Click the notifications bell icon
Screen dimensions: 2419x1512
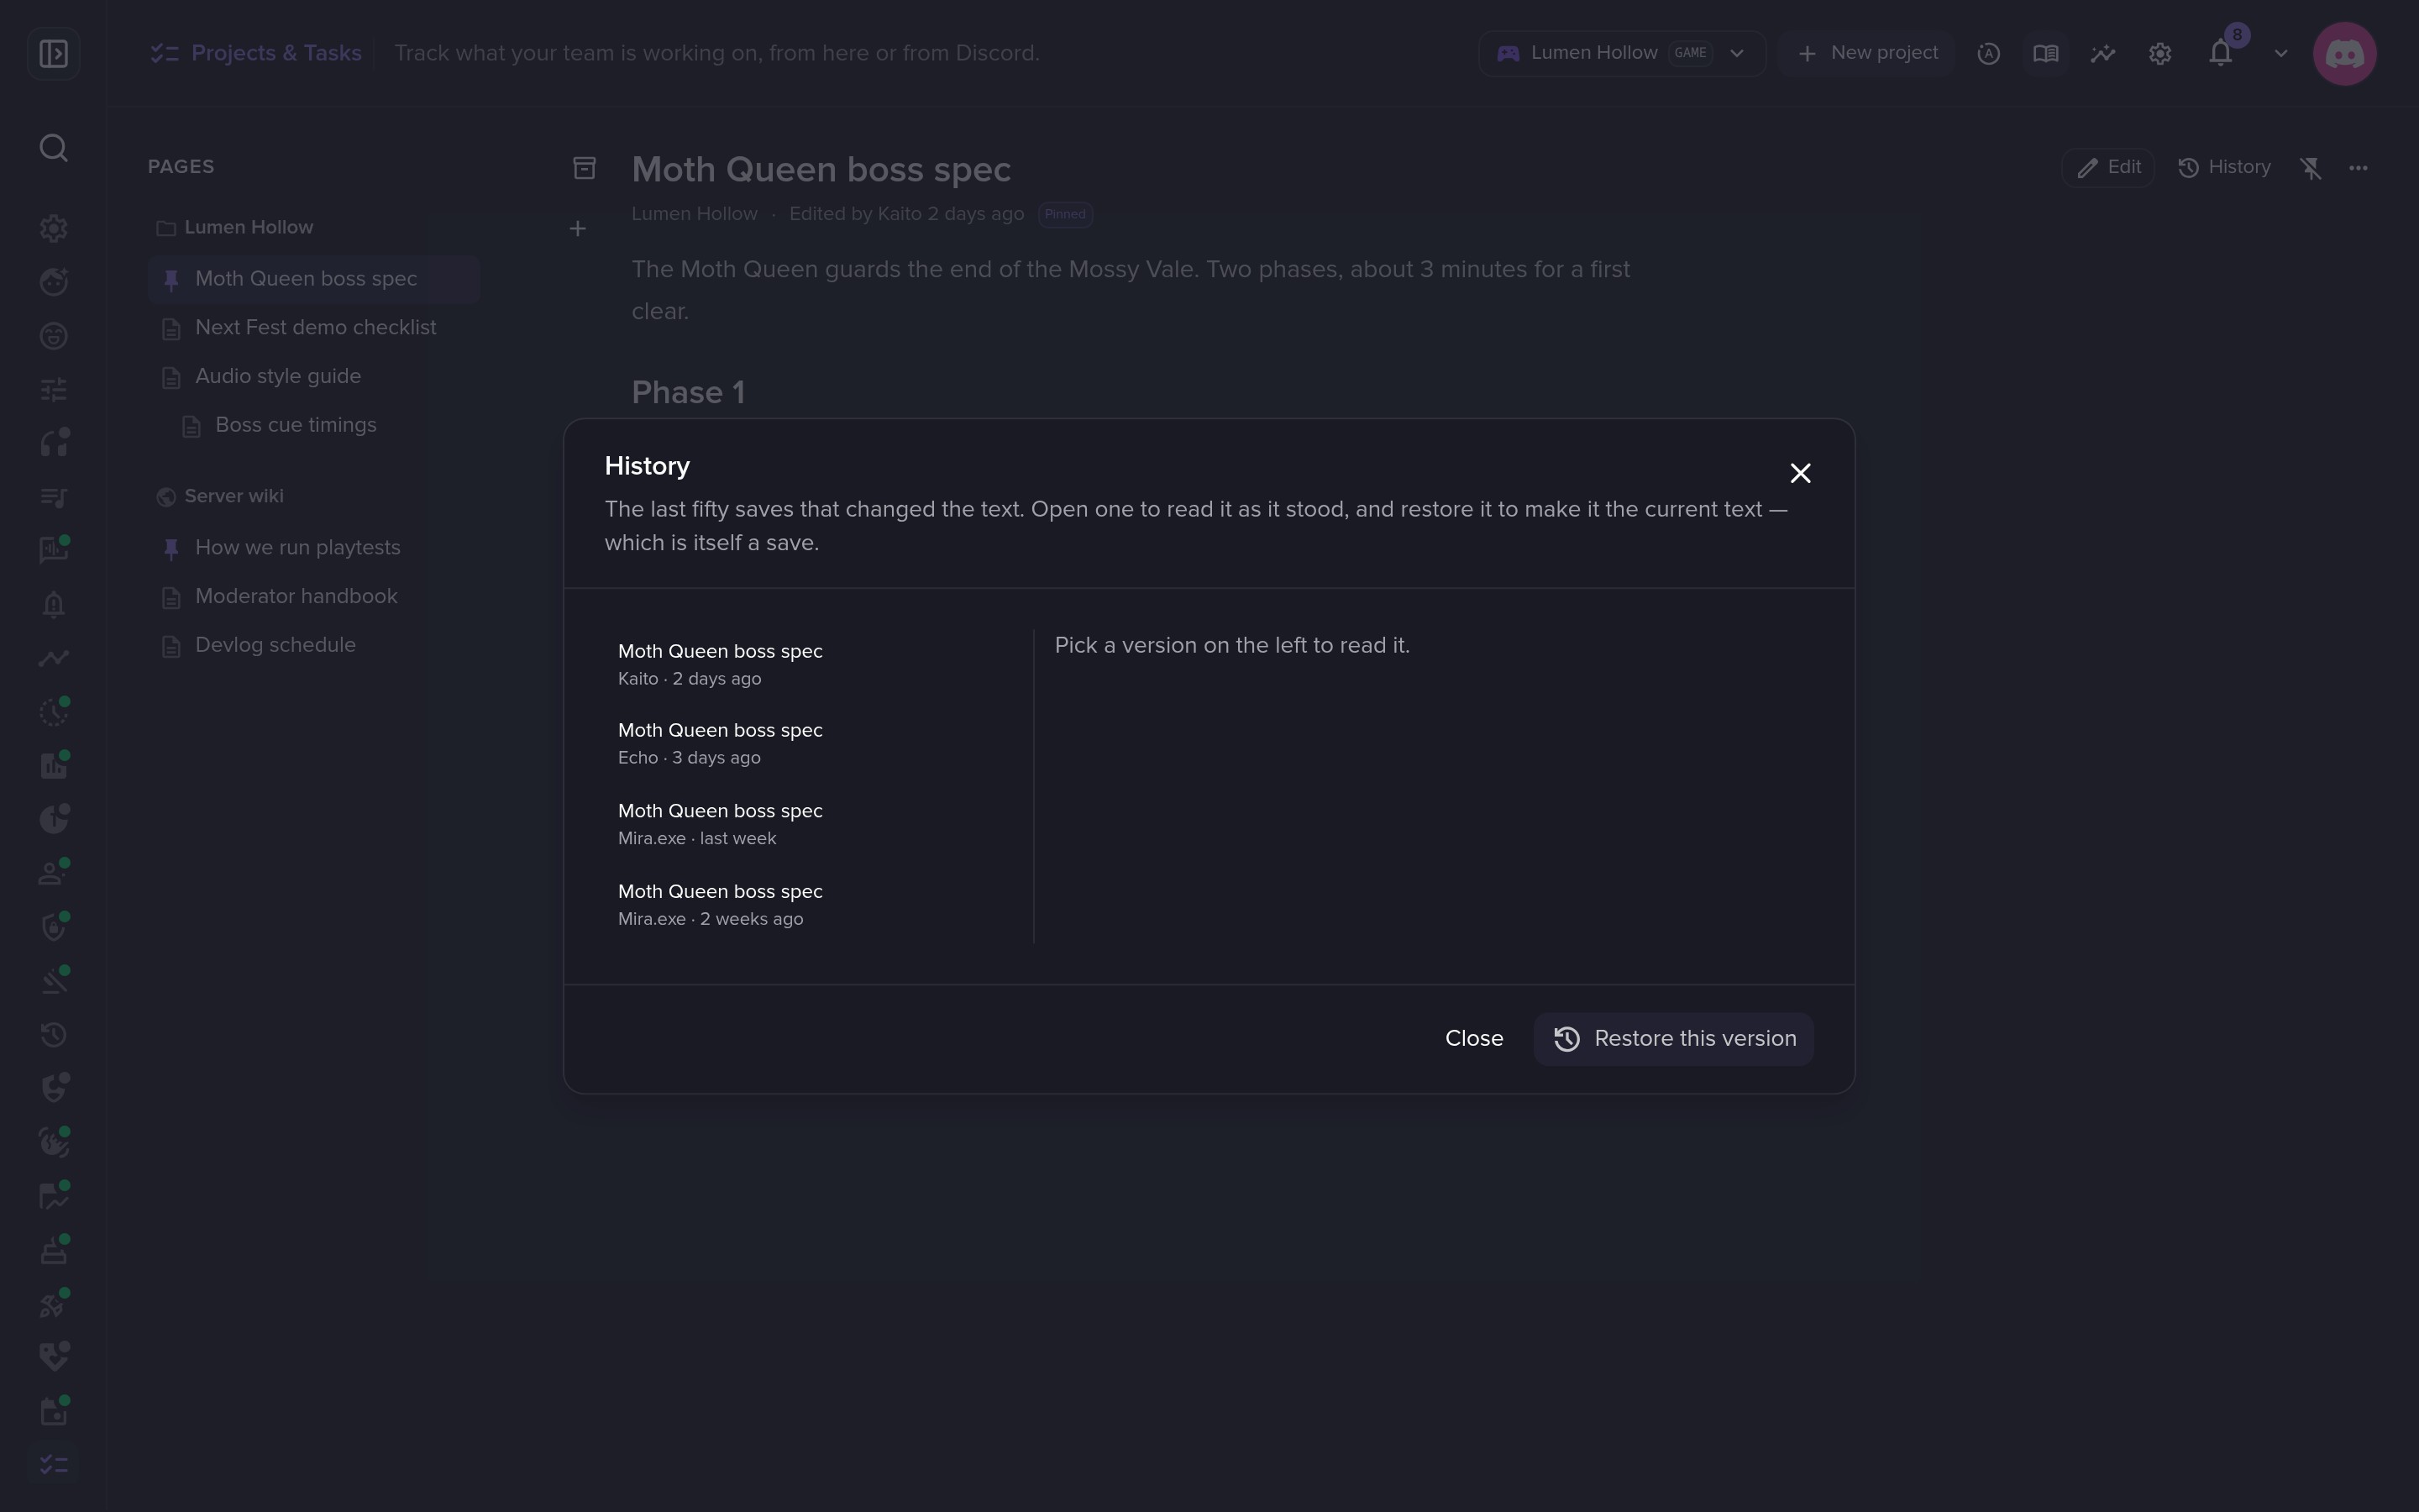tap(2220, 53)
